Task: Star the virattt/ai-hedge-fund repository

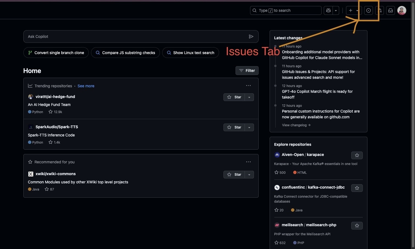Action: tap(234, 97)
